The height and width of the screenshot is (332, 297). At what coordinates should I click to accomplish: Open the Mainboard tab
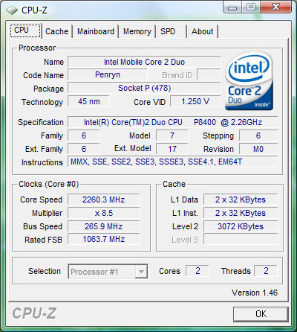click(x=96, y=31)
